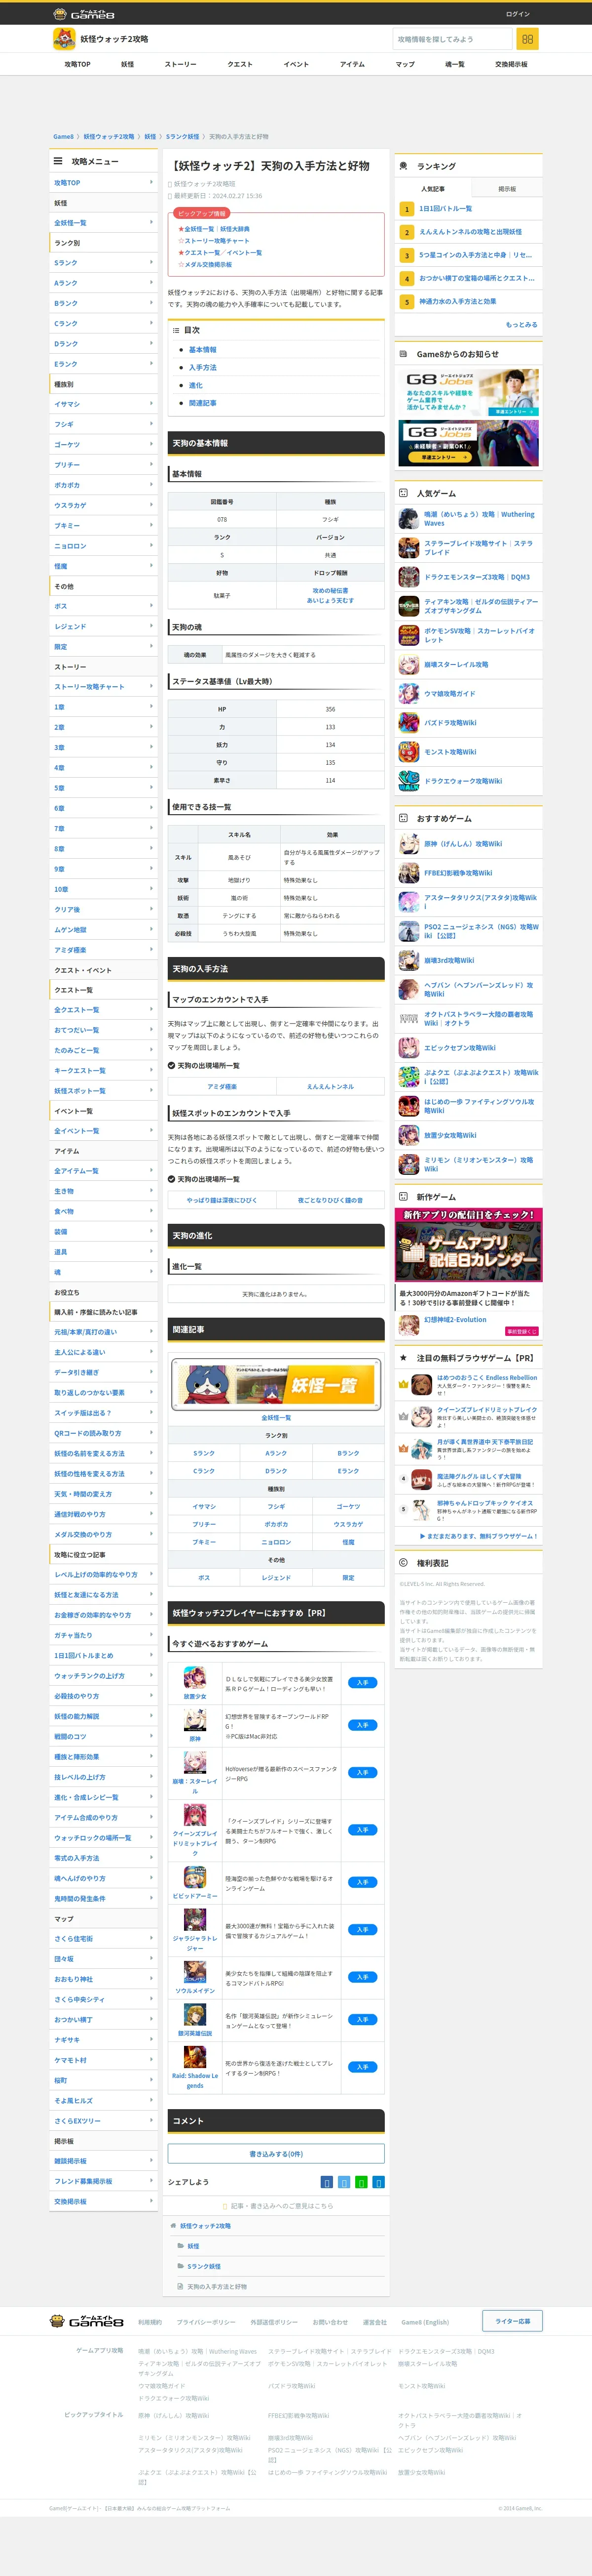Screen dimensions: 592x2576
Task: Click the ドラクエウォーク攻略Wiki icon
Action: [408, 781]
